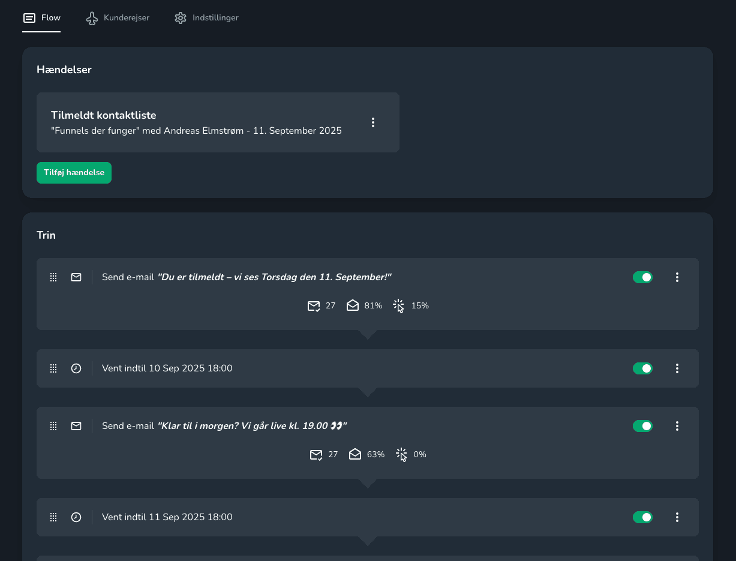This screenshot has width=736, height=561.
Task: Select the envelope icon on the first Send e-mail step
Action: (x=76, y=277)
